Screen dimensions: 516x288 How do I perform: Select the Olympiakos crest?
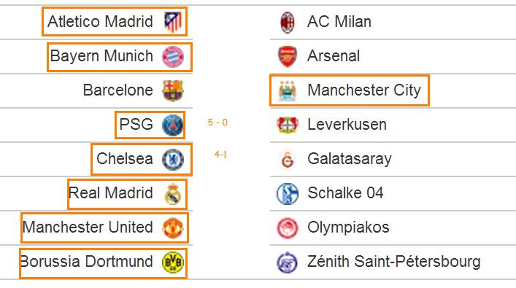point(288,227)
